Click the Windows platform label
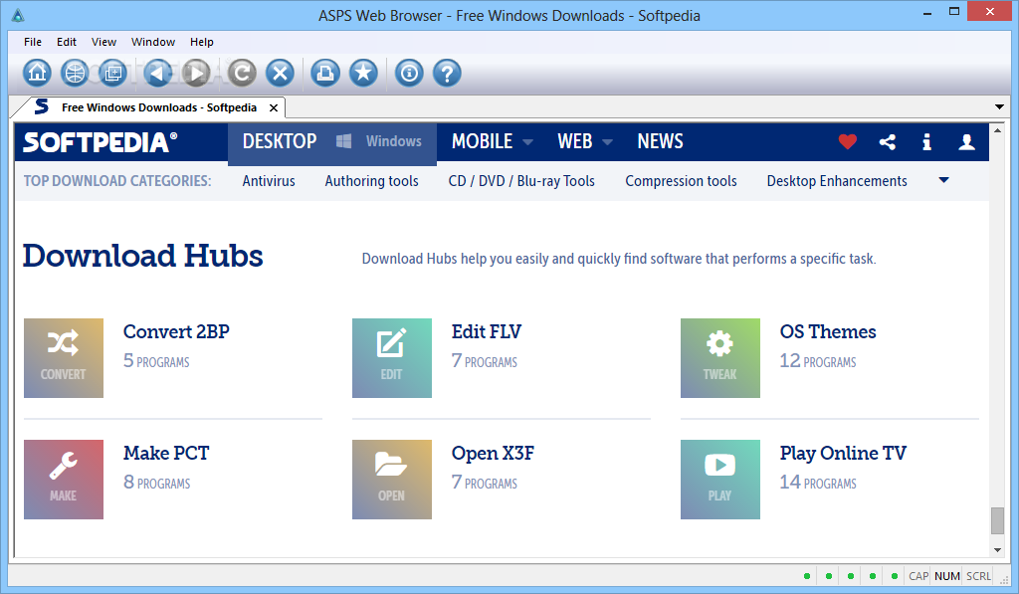This screenshot has width=1019, height=594. coord(393,141)
